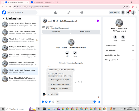Search in conversation magnifier icon
This screenshot has width=139, height=111.
pyautogui.click(x=123, y=37)
